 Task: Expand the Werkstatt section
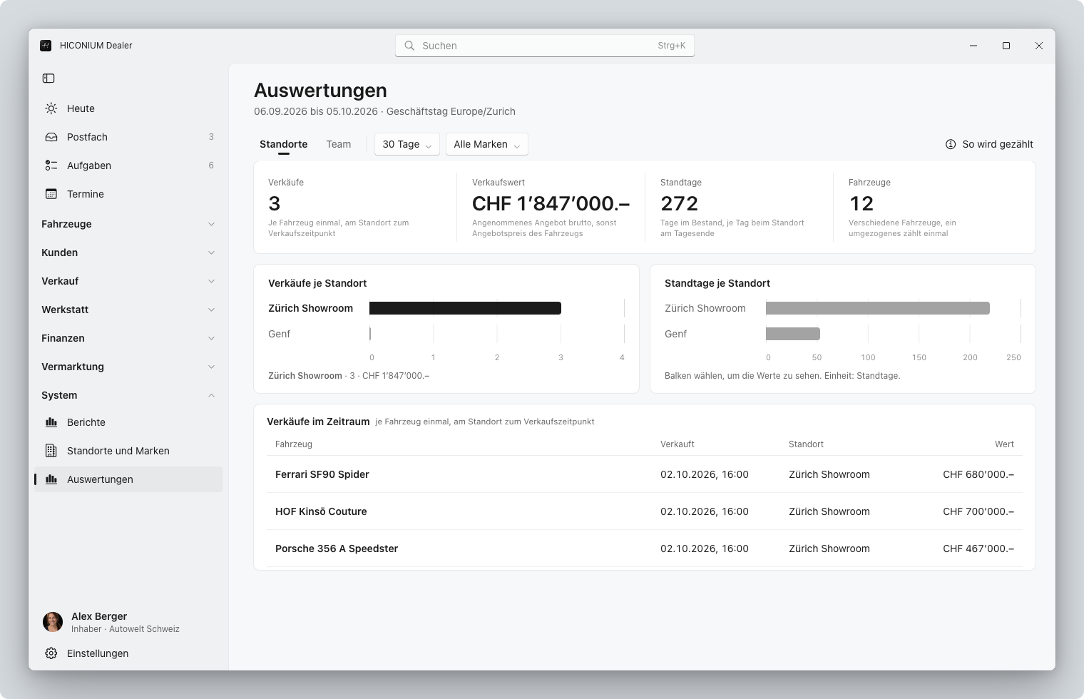point(128,310)
